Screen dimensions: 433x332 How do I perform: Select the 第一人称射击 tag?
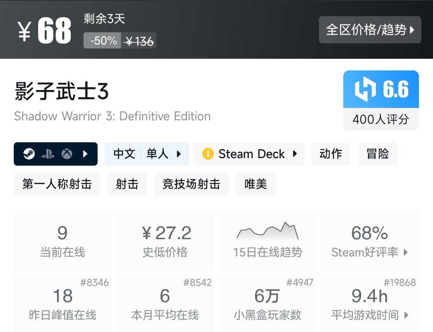pos(57,184)
